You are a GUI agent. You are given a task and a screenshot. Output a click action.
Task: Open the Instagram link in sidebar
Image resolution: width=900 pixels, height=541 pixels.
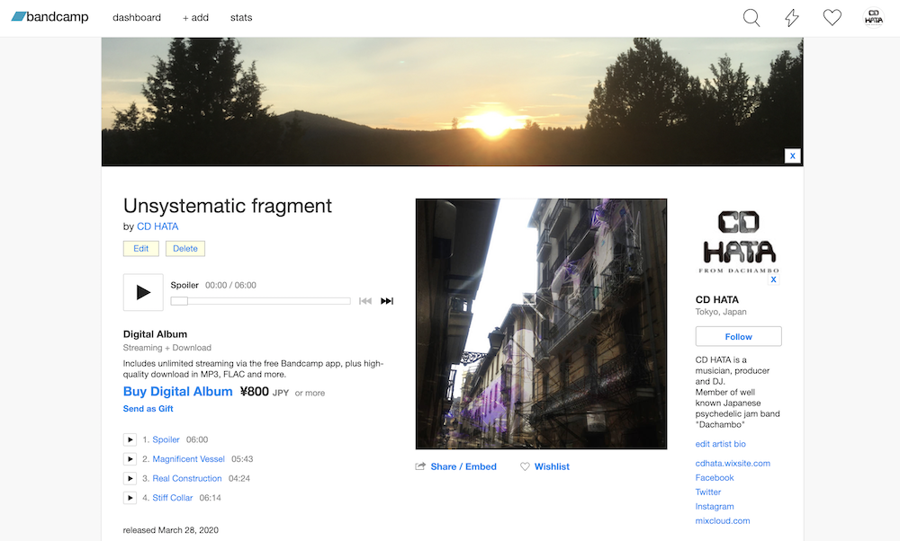pos(714,506)
